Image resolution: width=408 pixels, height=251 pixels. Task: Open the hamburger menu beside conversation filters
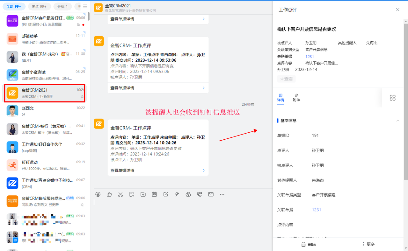pos(85,6)
